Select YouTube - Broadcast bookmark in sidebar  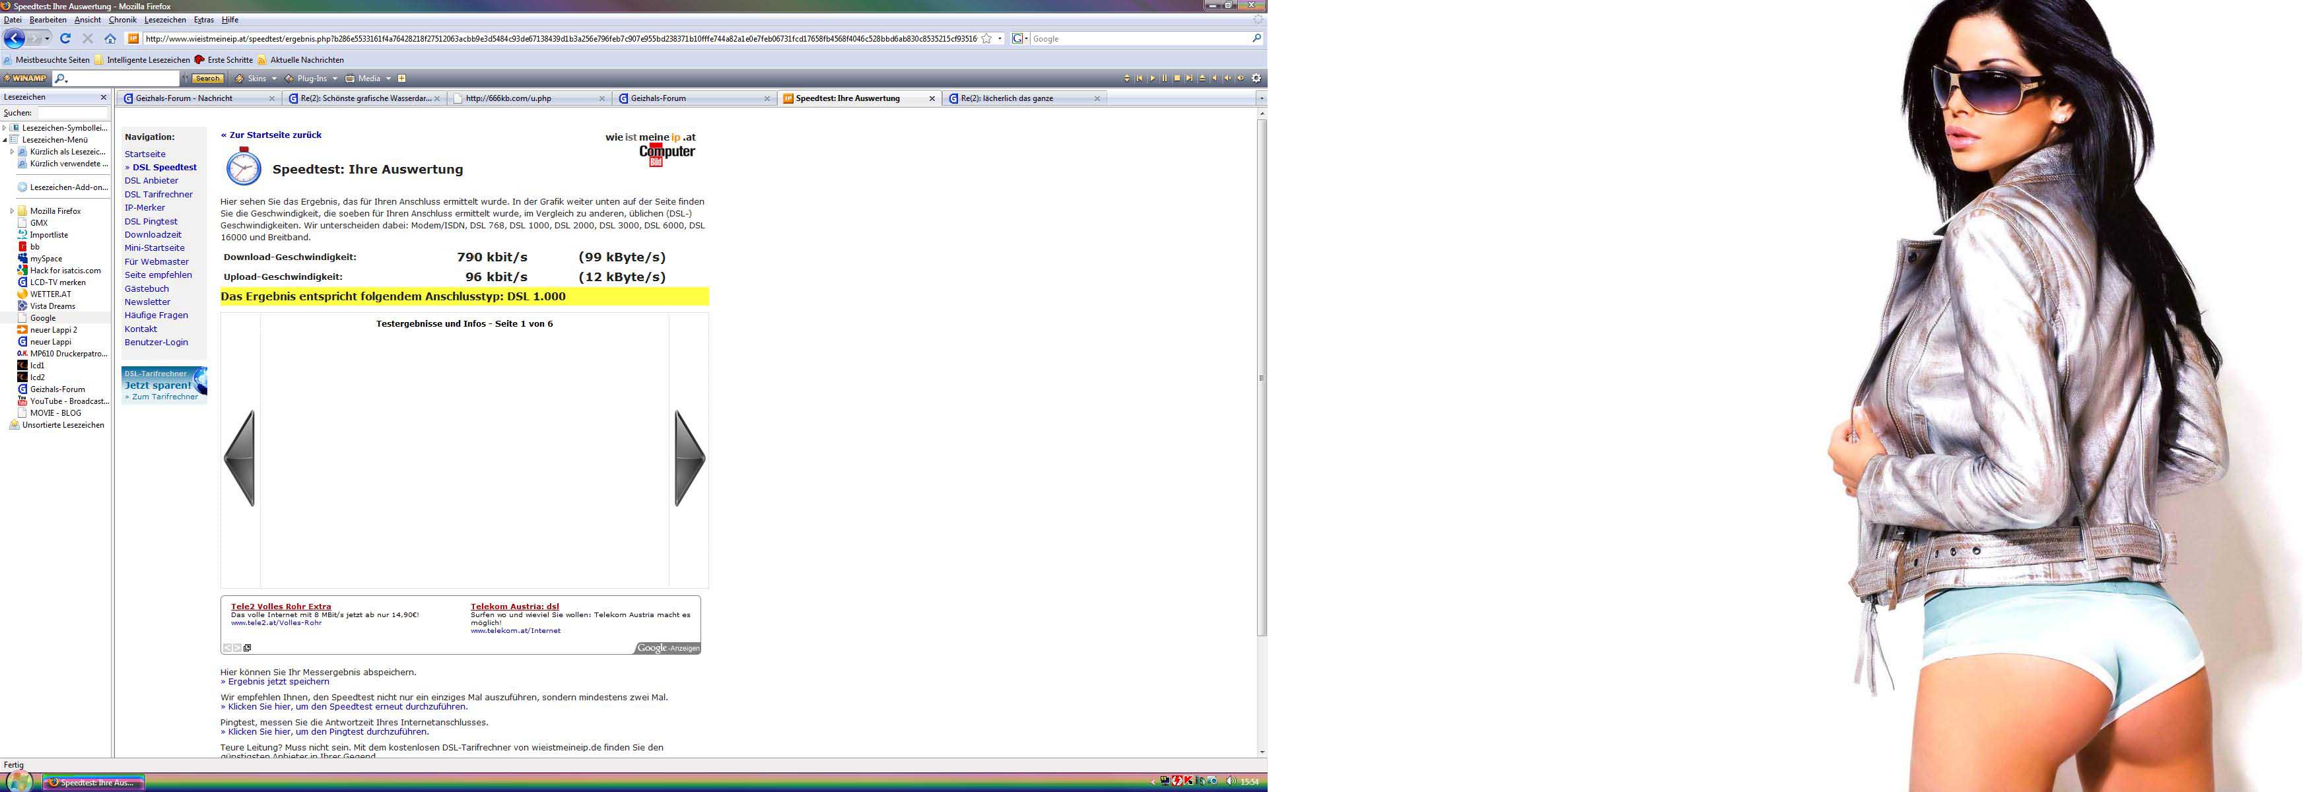[x=63, y=401]
